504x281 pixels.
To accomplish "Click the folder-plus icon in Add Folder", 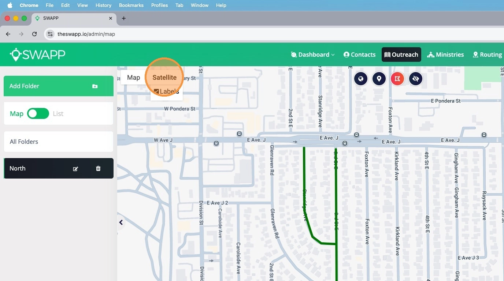I will pyautogui.click(x=95, y=86).
